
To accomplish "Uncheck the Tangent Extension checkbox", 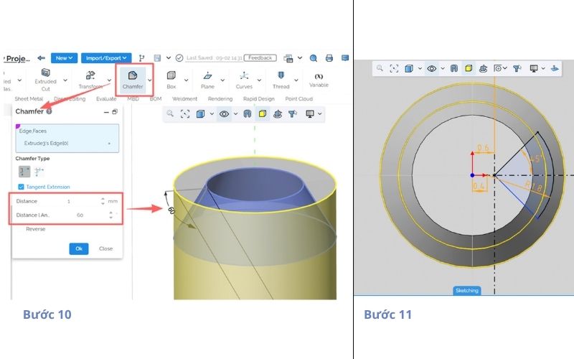I will (21, 187).
